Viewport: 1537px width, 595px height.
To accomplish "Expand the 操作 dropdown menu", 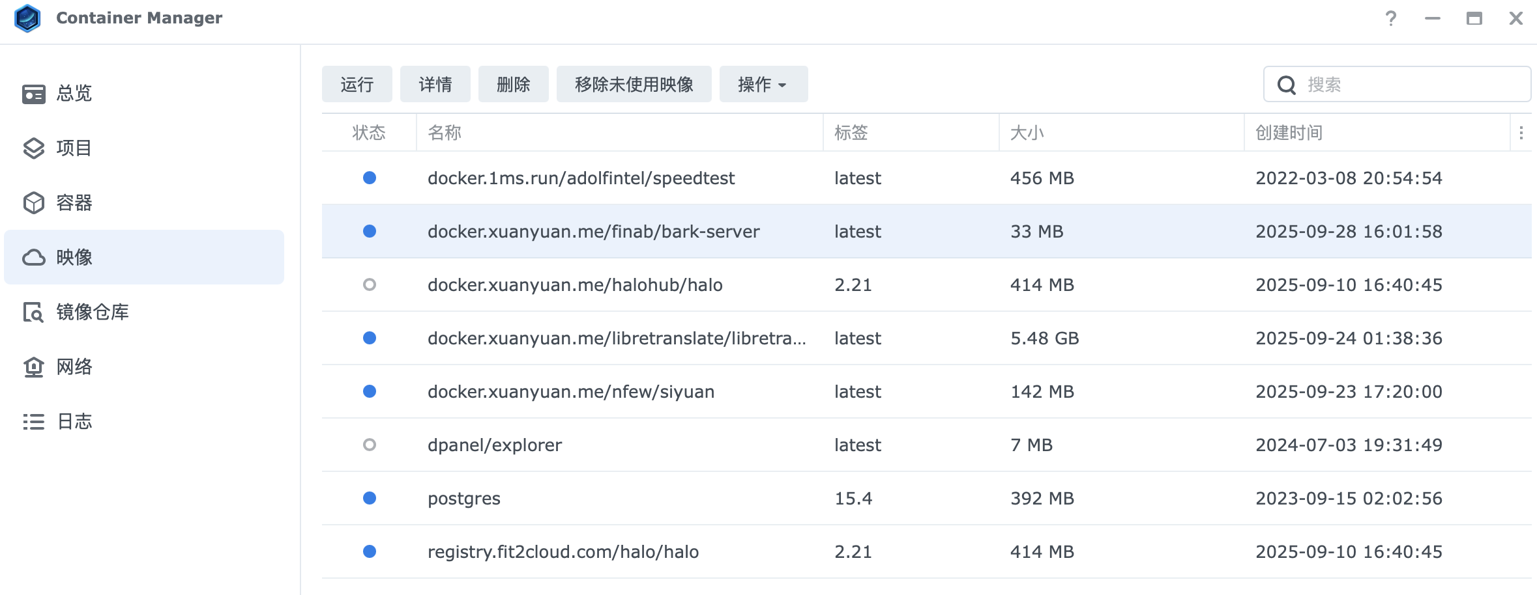I will pyautogui.click(x=763, y=85).
